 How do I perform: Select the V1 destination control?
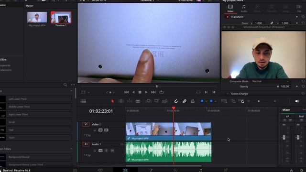(x=86, y=124)
